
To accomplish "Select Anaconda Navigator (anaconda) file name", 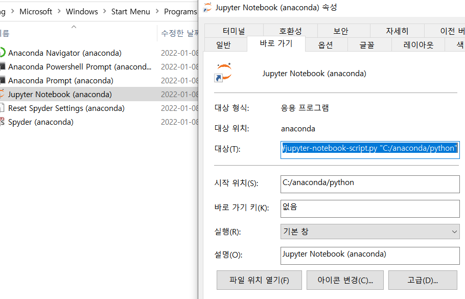I will coord(65,53).
